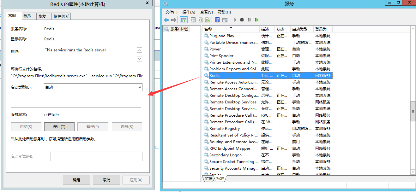Open the Properties toolbar icon in Services

point(193,20)
